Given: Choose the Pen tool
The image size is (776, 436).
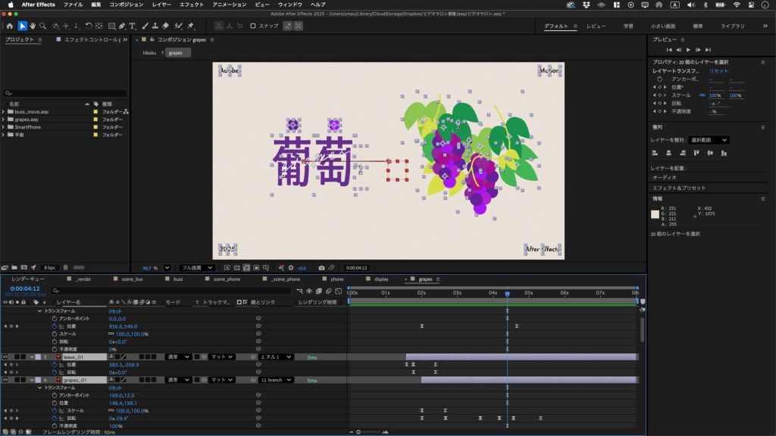Looking at the screenshot, I should coord(121,26).
